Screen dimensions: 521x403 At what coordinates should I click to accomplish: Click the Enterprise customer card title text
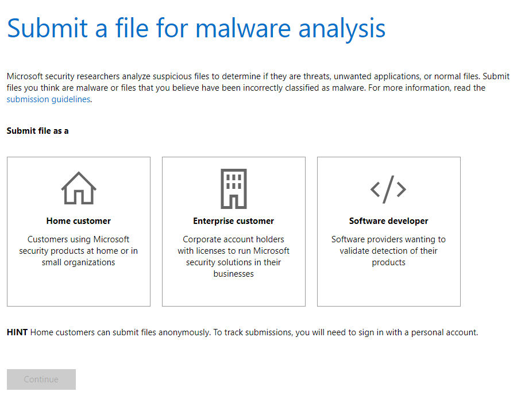[x=233, y=221]
